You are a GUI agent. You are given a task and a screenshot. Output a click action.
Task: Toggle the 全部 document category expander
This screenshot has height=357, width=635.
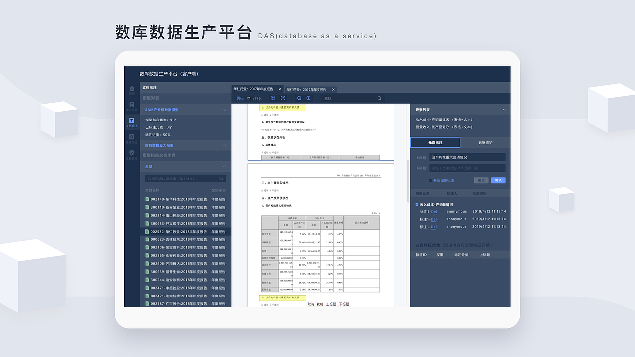(x=224, y=167)
